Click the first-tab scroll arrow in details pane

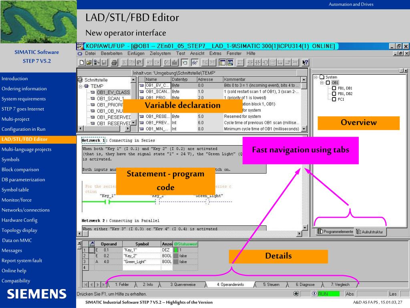(85, 284)
